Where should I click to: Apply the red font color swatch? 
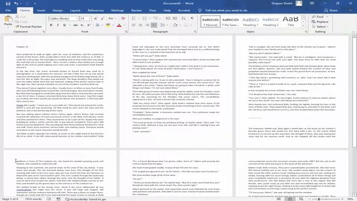click(x=119, y=25)
